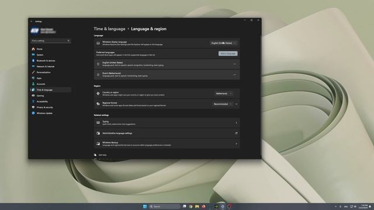Open File Explorer from the taskbar
The image size is (374, 210).
click(197, 206)
